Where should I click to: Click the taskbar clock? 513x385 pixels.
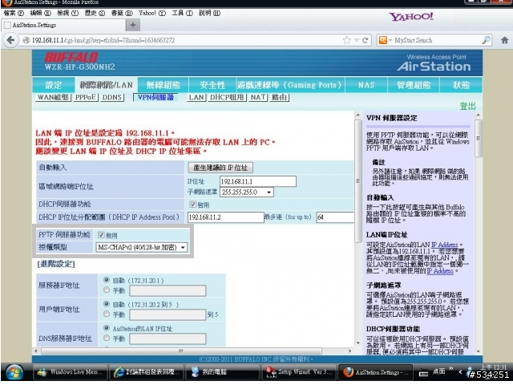tap(493, 367)
